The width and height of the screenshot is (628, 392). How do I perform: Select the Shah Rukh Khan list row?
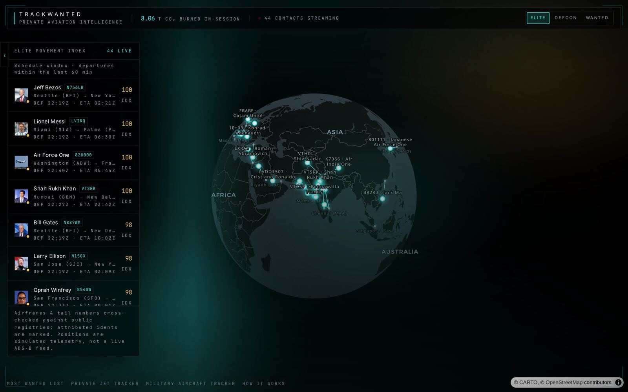[x=73, y=196]
